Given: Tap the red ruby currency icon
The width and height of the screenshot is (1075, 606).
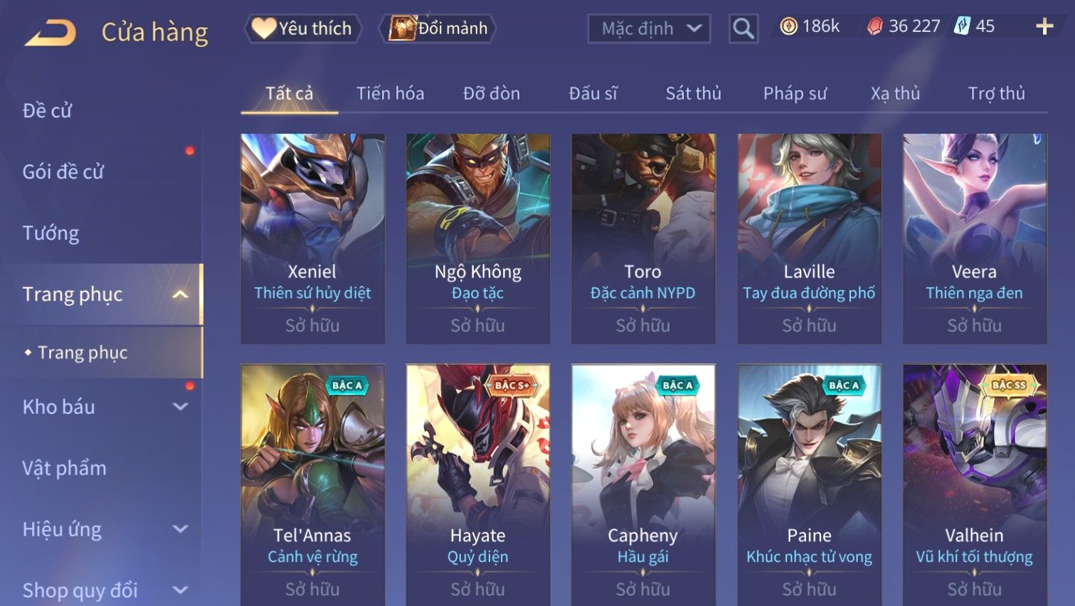Looking at the screenshot, I should click(874, 26).
